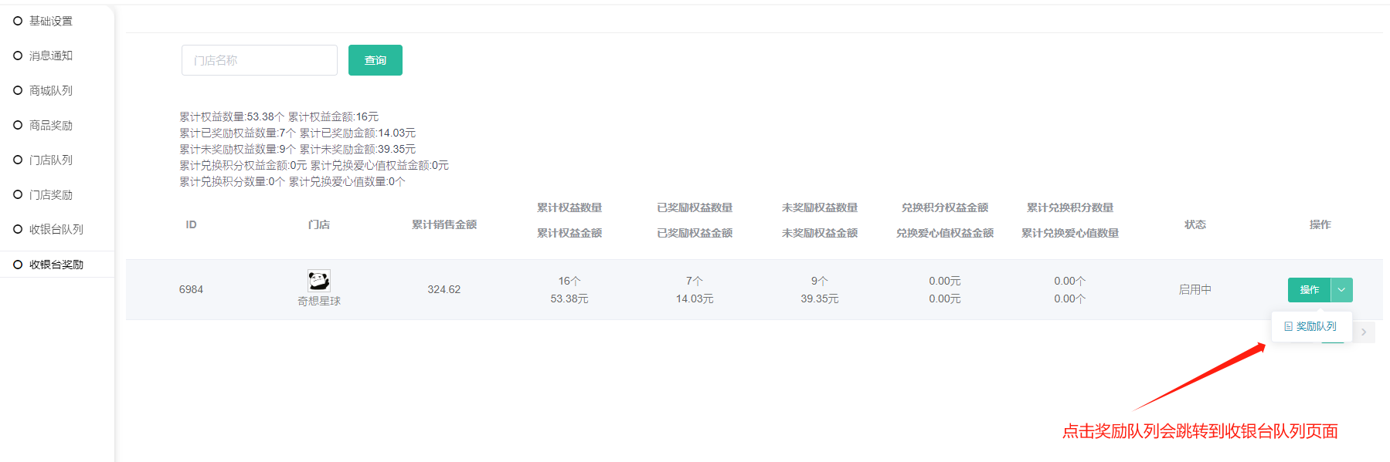
Task: Click the circle icon beside 基础设置
Action: click(x=18, y=21)
